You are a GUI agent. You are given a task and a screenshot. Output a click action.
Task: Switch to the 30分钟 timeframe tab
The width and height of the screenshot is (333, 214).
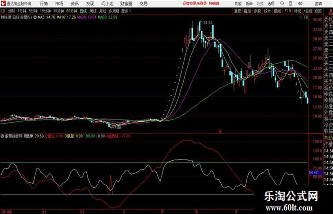click(58, 11)
